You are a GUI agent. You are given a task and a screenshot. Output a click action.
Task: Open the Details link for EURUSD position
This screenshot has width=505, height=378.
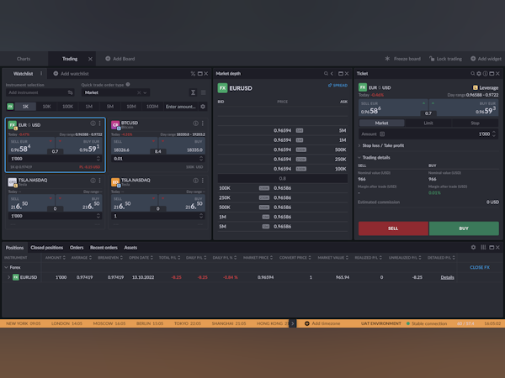(448, 277)
